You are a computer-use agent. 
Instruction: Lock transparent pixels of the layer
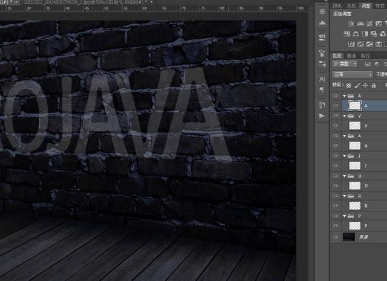point(348,85)
